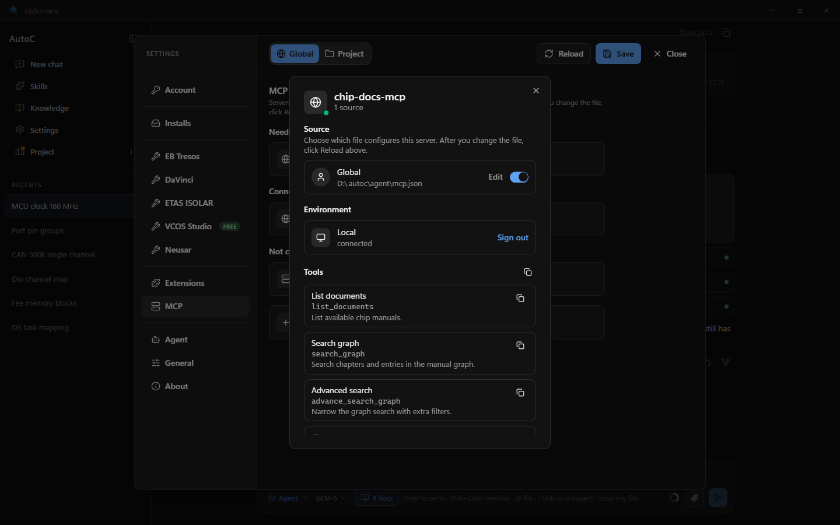The height and width of the screenshot is (525, 840).
Task: Click the 4 docs chip
Action: coord(376,498)
